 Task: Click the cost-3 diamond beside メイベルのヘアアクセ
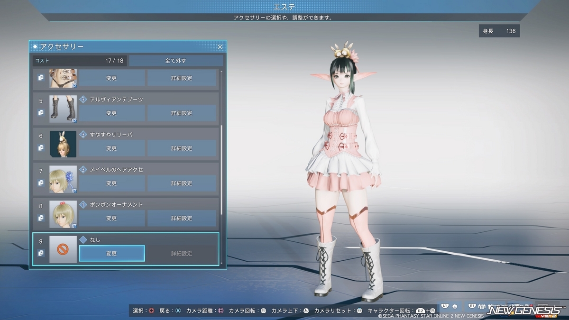[x=83, y=170]
